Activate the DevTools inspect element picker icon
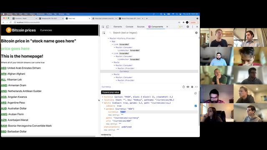The width and height of the screenshot is (267, 150). (103, 27)
